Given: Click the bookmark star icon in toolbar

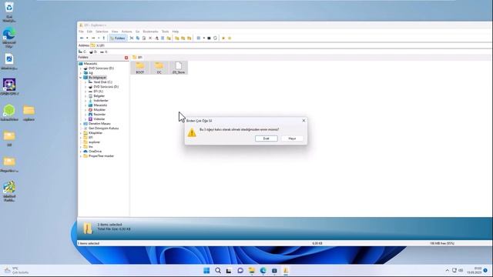Looking at the screenshot, I should [x=223, y=38].
